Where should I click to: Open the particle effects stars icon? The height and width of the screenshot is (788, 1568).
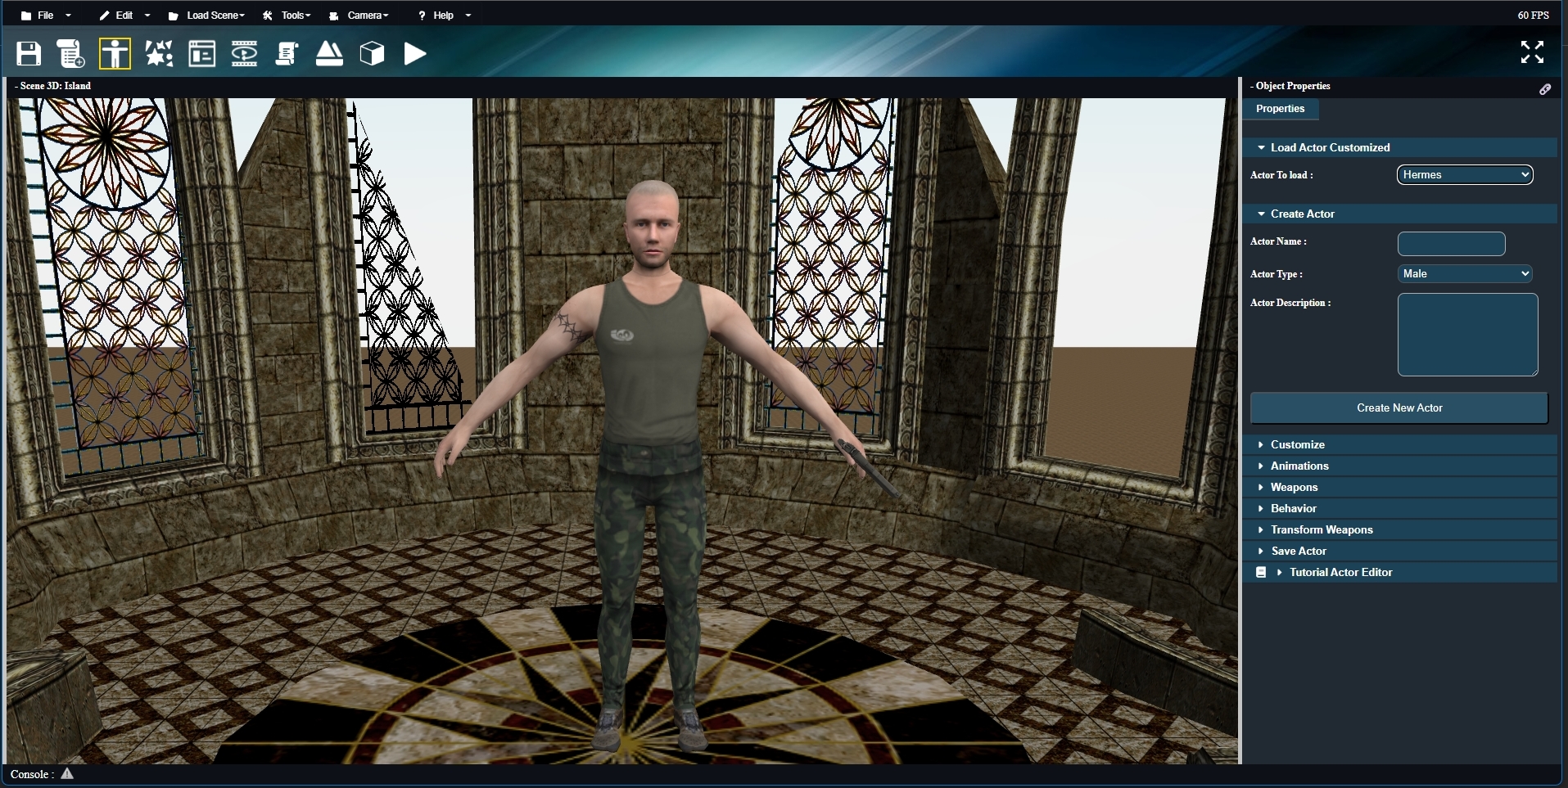(x=159, y=54)
